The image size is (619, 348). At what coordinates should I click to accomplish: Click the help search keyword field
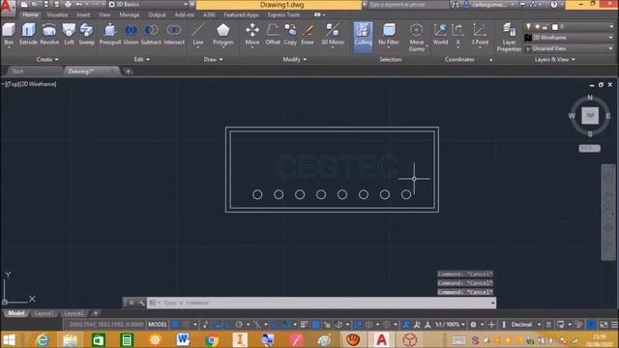click(408, 4)
